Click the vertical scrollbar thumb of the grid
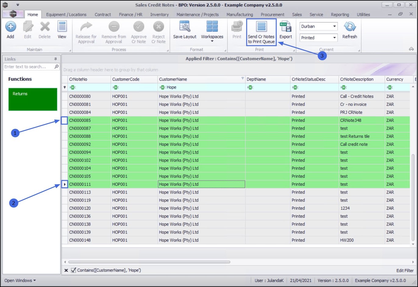418x287 pixels. tap(413, 197)
